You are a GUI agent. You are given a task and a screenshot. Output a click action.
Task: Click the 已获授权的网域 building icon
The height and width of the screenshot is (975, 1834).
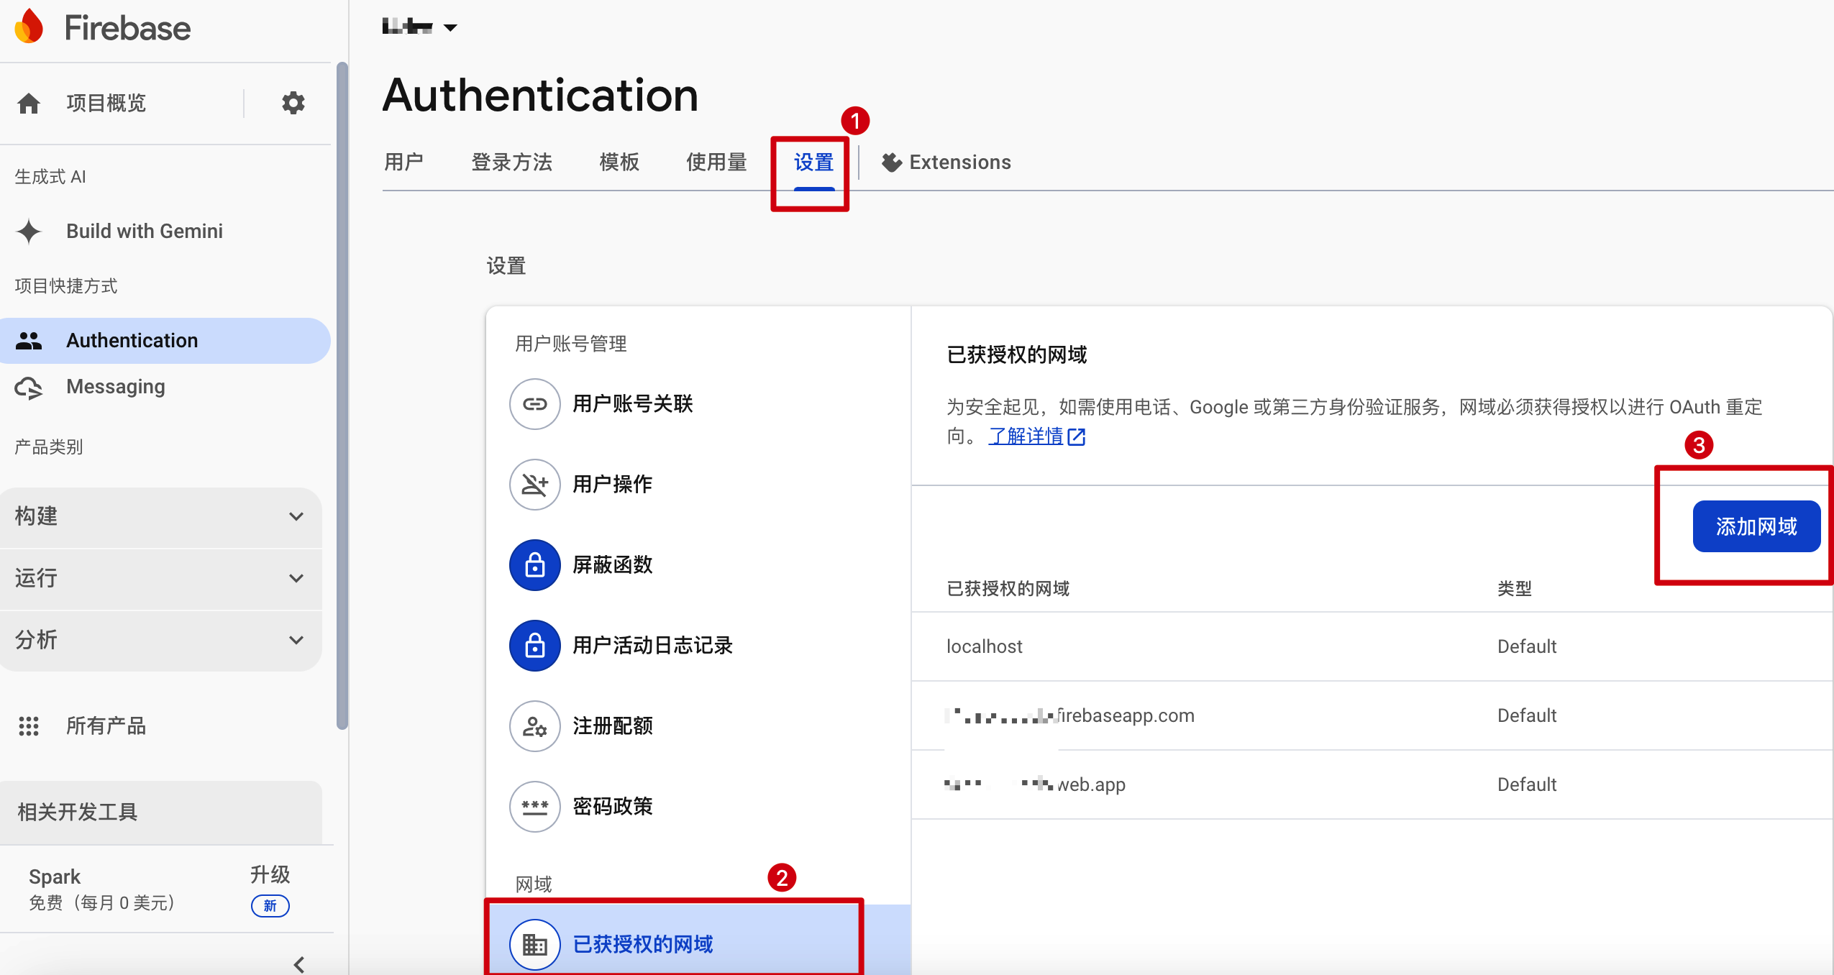tap(534, 944)
